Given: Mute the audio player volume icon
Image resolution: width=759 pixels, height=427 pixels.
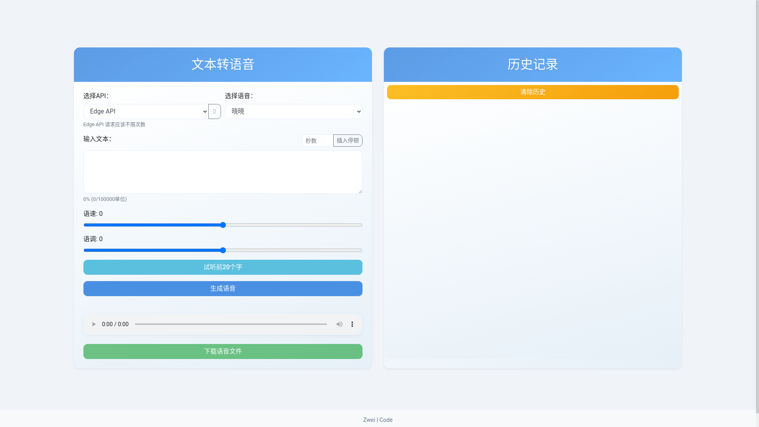Looking at the screenshot, I should click(x=340, y=324).
